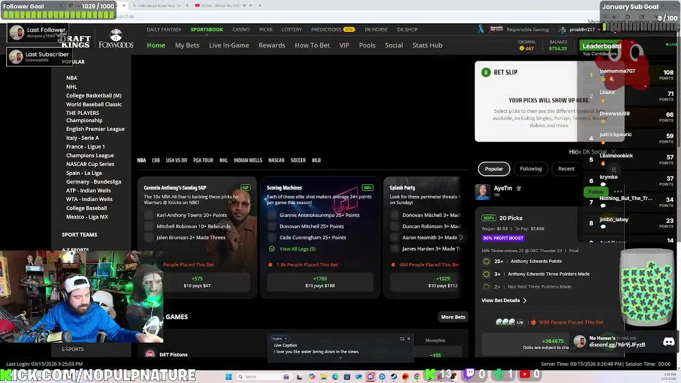This screenshot has width=681, height=383.
Task: Open the Foxwoods logo link
Action: point(115,39)
